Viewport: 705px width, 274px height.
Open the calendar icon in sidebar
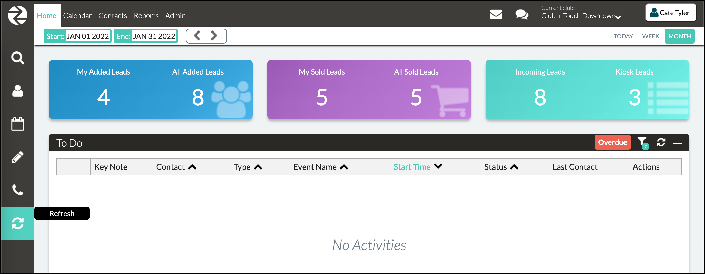coord(17,124)
